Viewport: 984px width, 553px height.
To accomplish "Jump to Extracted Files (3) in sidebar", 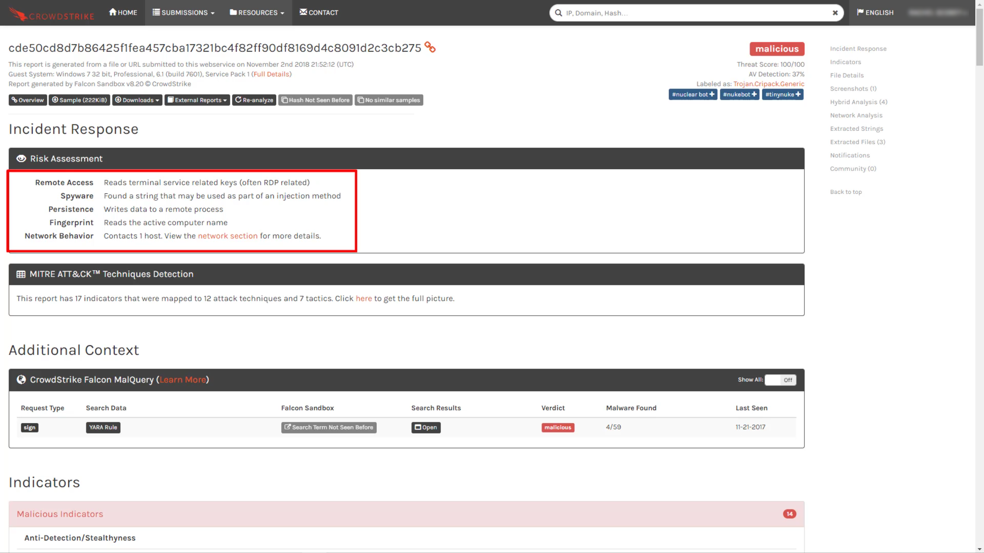I will [858, 142].
